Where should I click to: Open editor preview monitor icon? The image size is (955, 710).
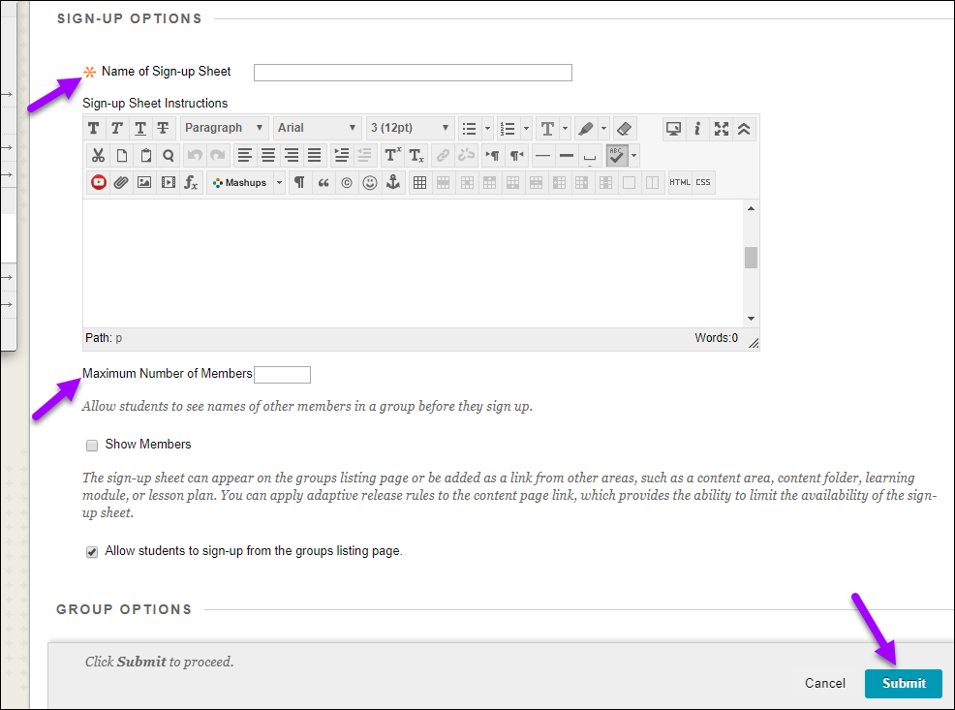[673, 129]
